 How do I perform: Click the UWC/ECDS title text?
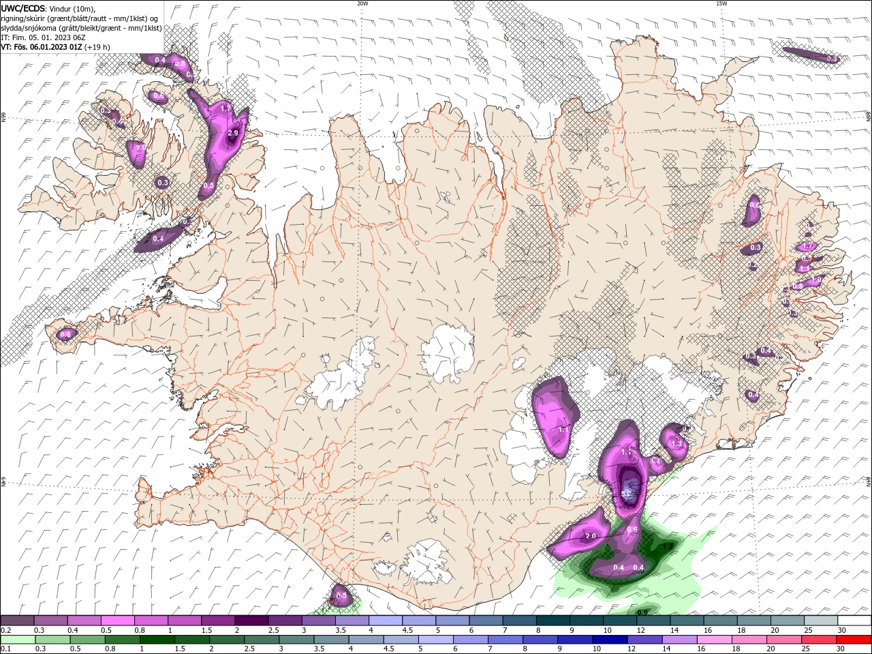coord(23,8)
